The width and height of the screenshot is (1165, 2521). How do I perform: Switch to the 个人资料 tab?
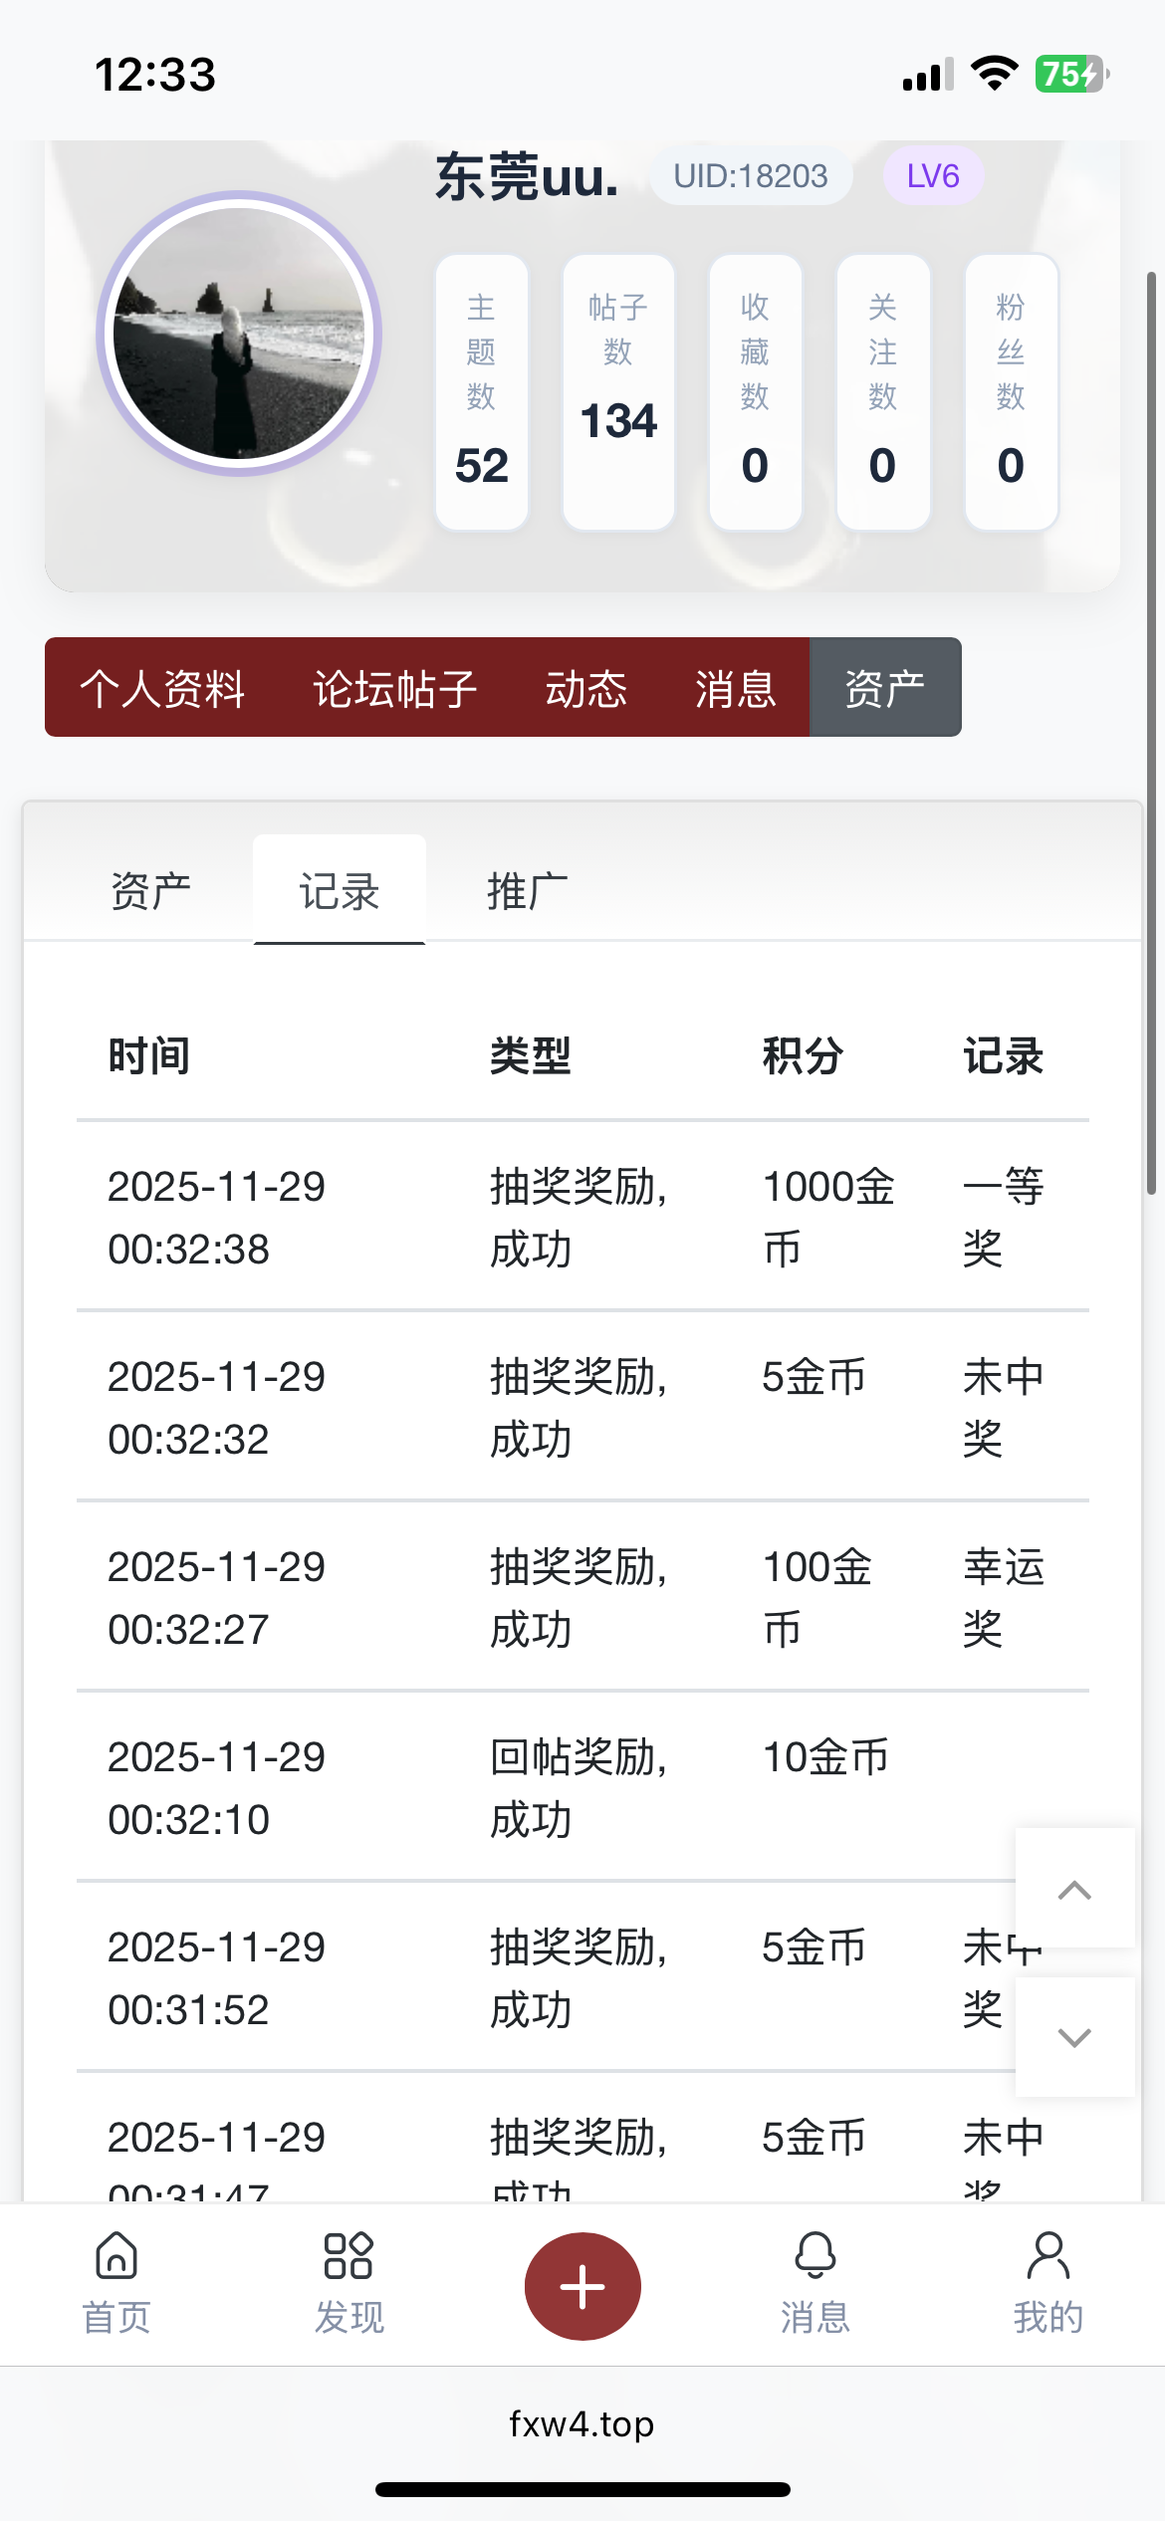162,688
